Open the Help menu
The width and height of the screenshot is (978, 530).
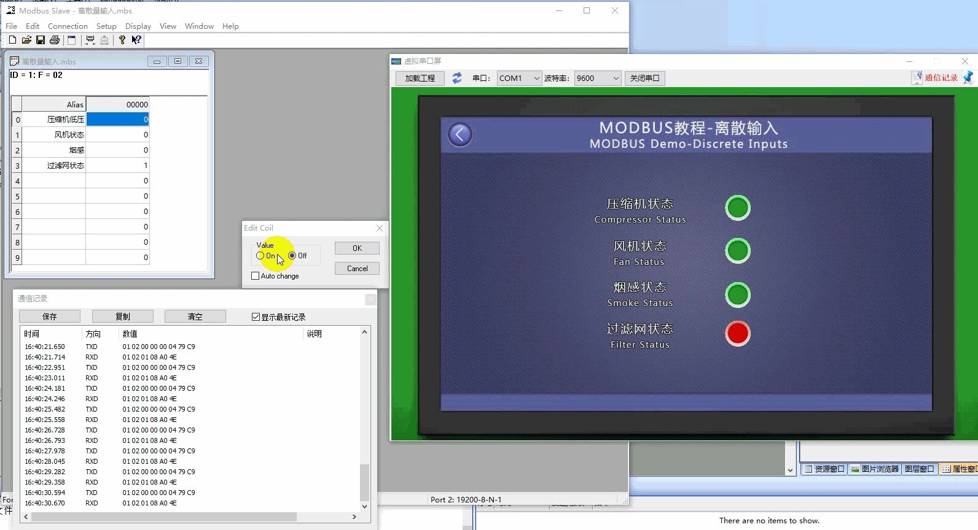(x=230, y=26)
